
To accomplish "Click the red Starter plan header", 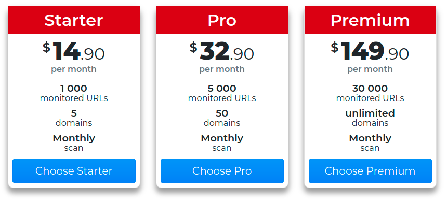I will pos(74,20).
